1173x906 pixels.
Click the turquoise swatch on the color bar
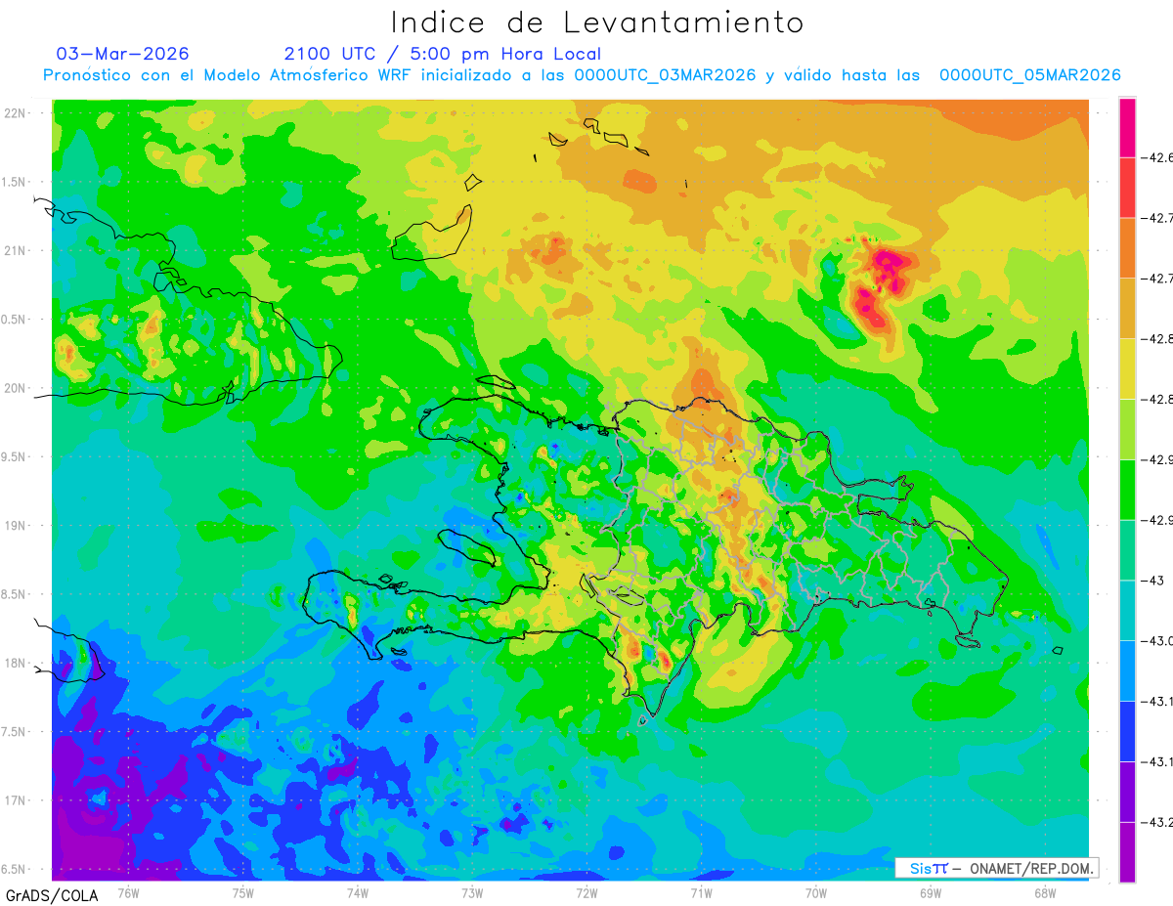1127,611
